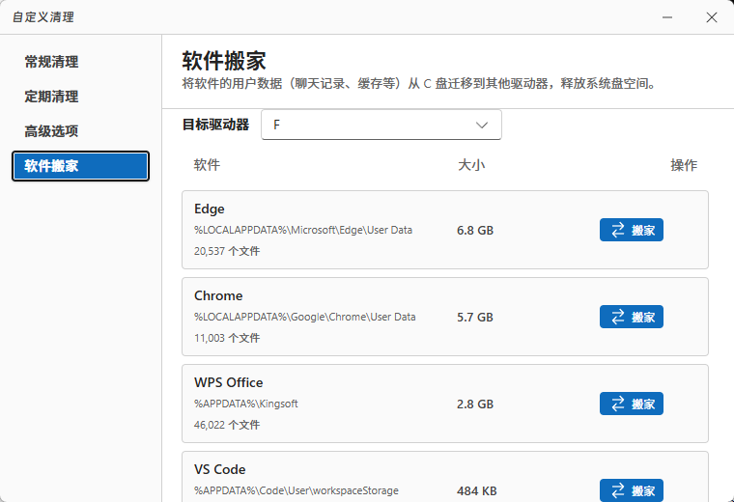Click the Google Chrome User Data path
Viewport: 734px width, 502px height.
tap(305, 318)
